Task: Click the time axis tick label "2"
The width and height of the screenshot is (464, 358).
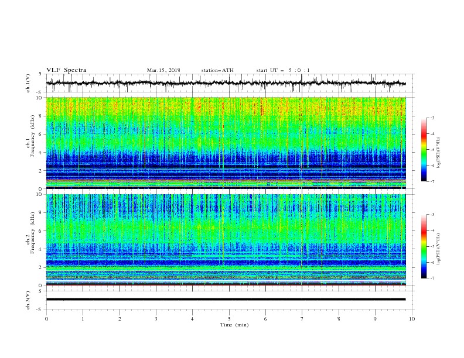Action: (120, 319)
